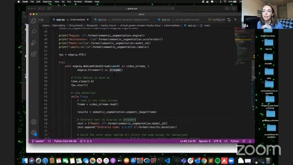Click the 'while True:' line in the editor
293x165 pixels.
(x=79, y=97)
